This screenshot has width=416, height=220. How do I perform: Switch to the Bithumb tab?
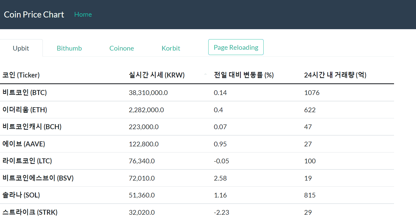tap(69, 48)
